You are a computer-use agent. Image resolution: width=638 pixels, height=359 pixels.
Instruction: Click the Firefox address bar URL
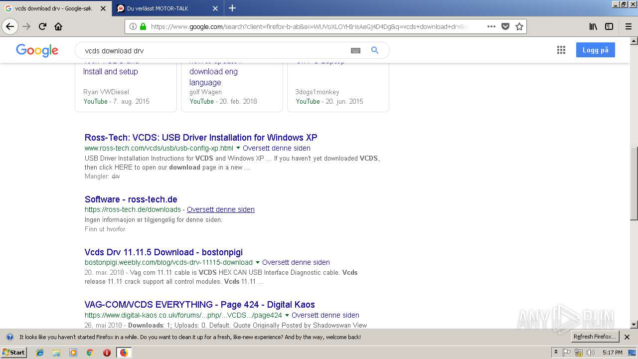click(x=309, y=26)
